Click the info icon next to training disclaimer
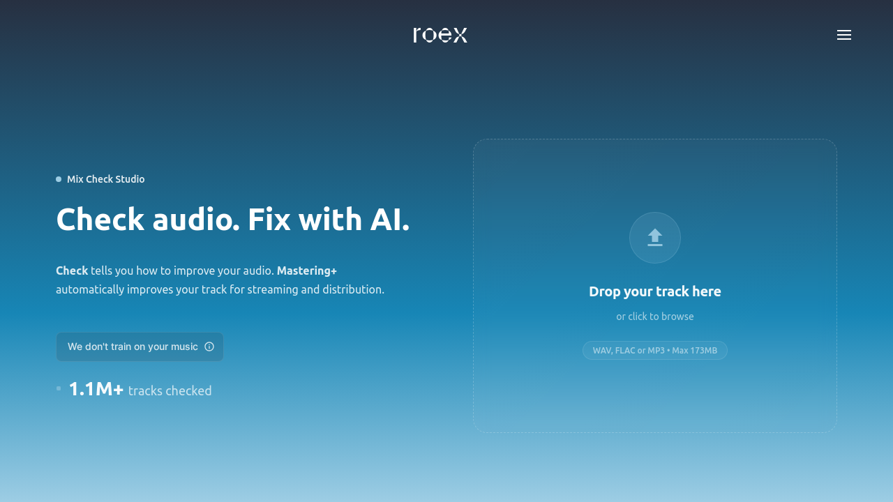 [210, 346]
